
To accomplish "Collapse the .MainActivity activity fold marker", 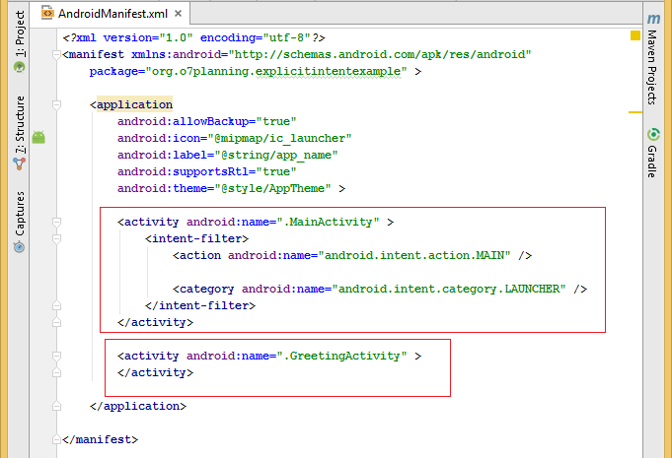I will pos(56,222).
